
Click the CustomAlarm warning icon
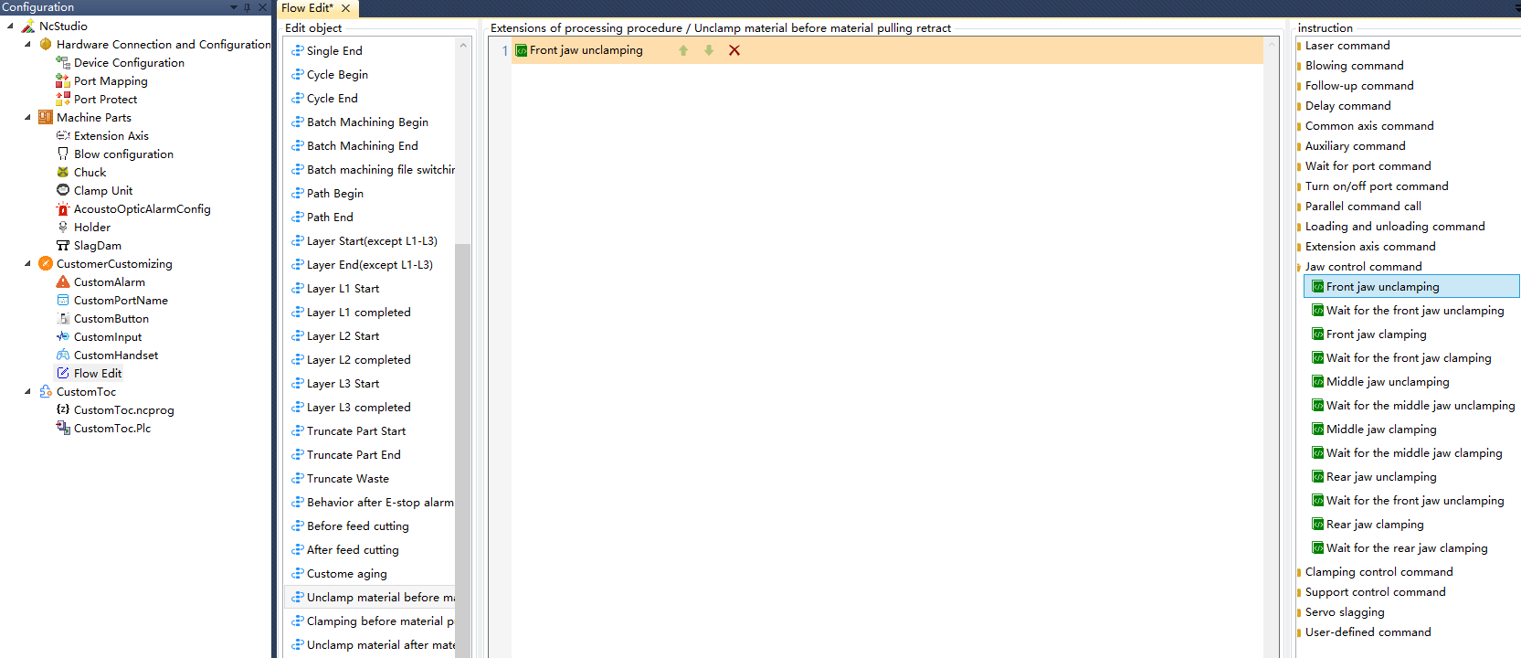point(63,282)
